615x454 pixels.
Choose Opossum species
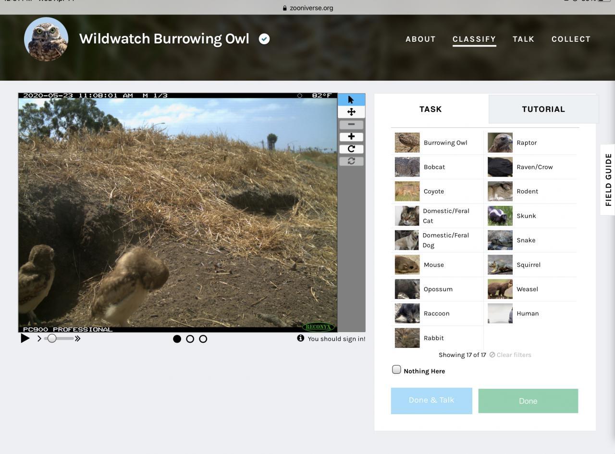click(437, 289)
